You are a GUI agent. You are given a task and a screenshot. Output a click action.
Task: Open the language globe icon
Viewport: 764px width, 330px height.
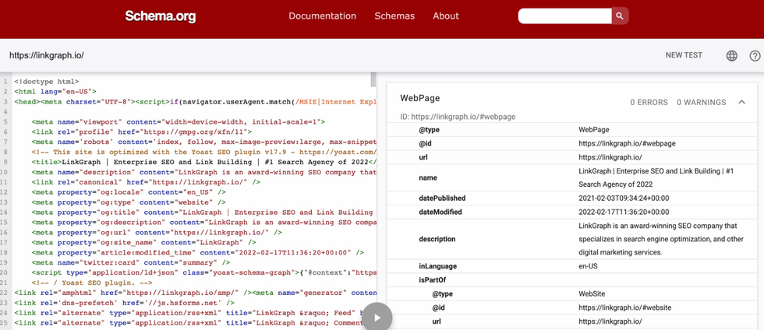click(731, 56)
